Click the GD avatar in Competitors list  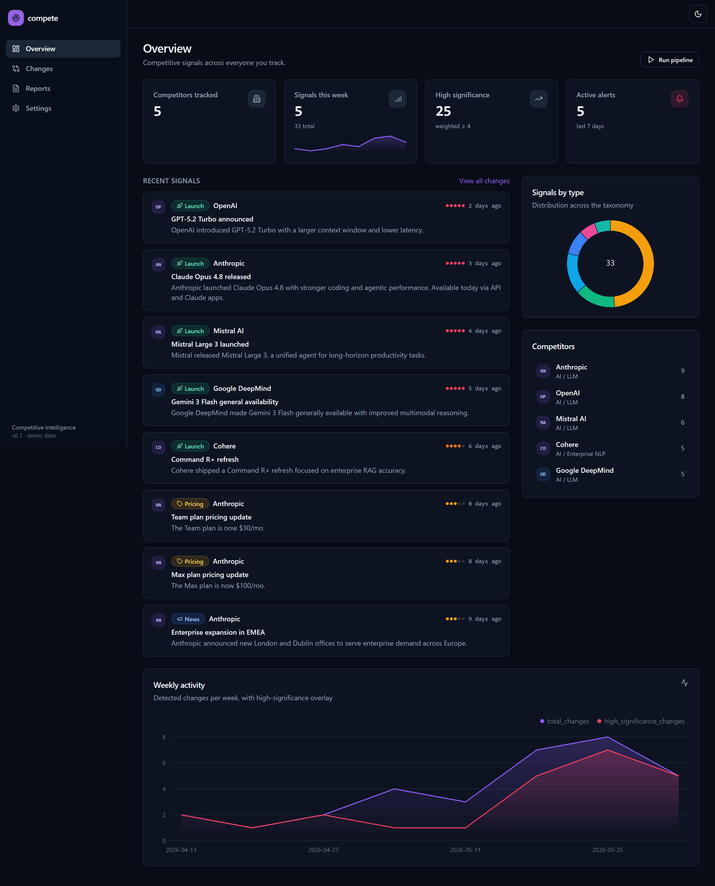[543, 474]
